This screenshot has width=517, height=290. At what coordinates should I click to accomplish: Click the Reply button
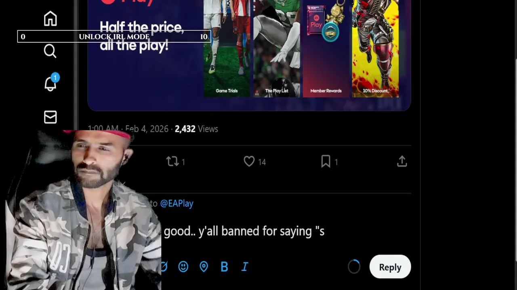point(390,267)
